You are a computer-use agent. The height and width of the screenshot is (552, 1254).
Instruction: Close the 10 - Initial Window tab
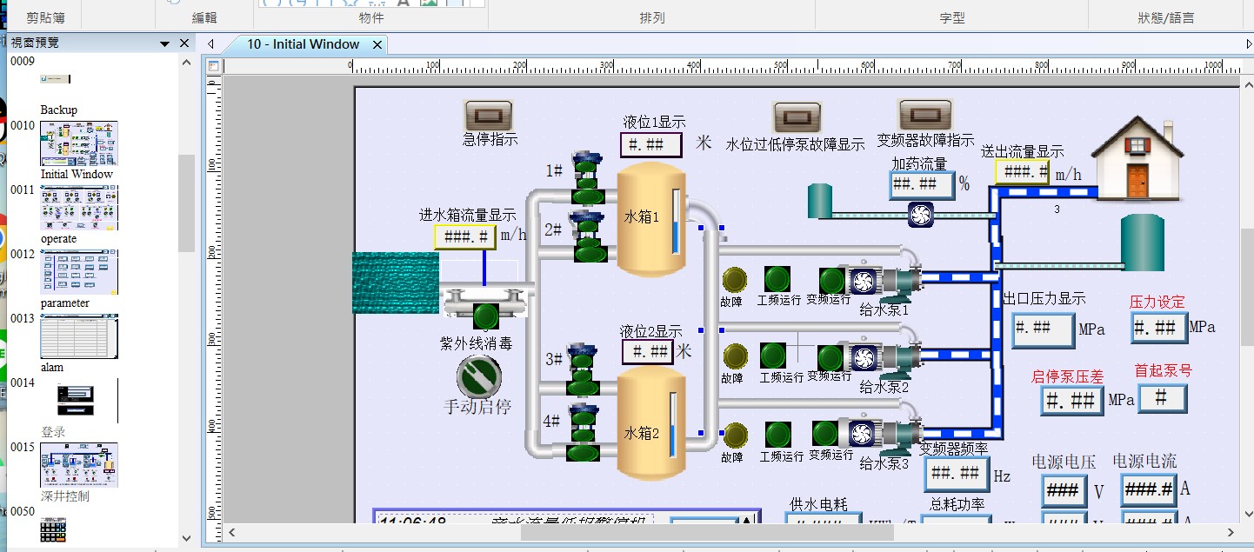coord(377,44)
